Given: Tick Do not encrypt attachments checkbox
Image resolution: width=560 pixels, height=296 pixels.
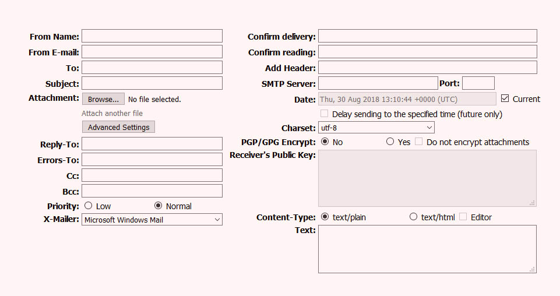Looking at the screenshot, I should (418, 142).
